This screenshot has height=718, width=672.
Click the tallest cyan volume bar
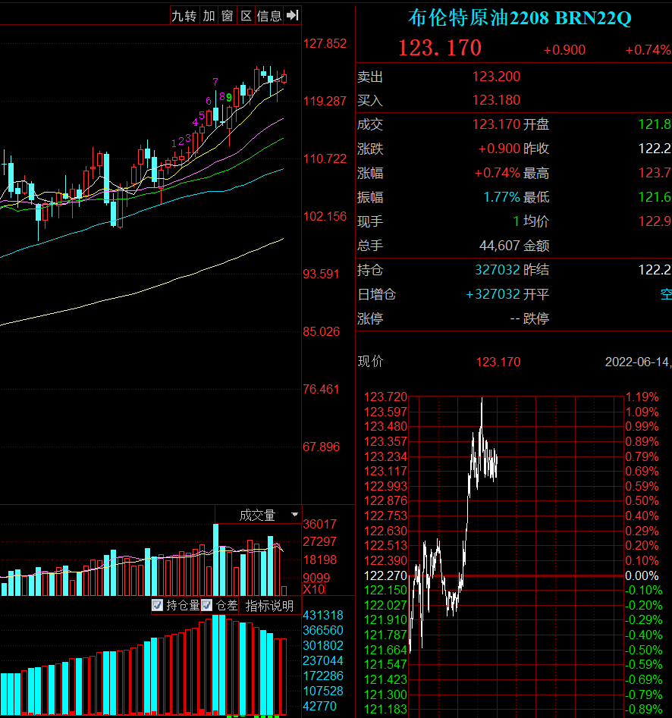[x=215, y=560]
